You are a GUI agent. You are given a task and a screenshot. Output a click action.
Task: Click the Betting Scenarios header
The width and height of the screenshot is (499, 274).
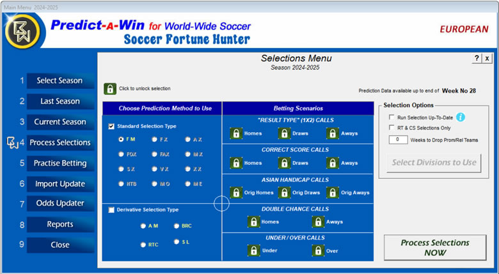click(x=298, y=109)
